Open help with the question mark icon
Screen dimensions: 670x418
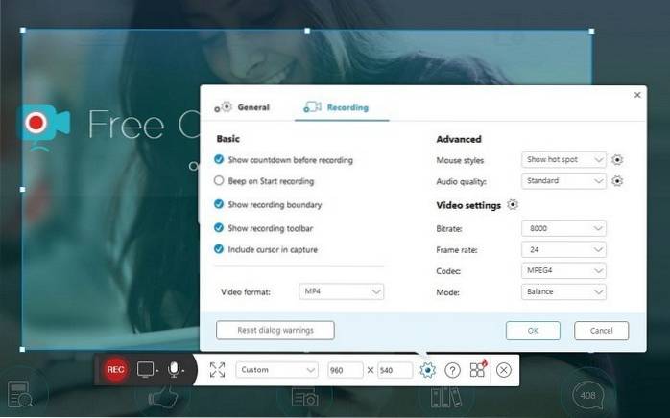point(452,370)
